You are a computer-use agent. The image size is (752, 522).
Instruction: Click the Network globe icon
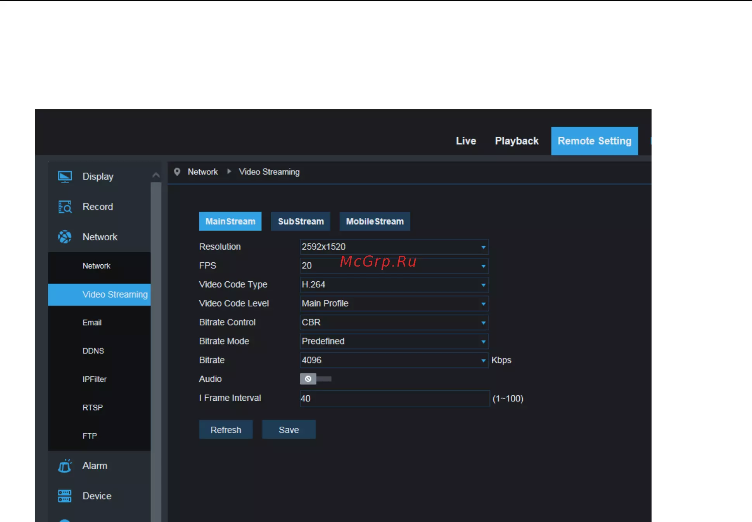[x=65, y=237]
